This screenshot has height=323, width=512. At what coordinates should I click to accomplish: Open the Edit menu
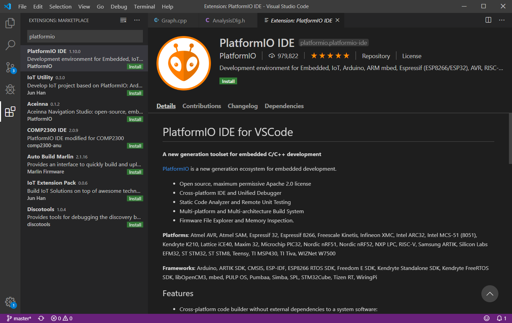pos(38,6)
